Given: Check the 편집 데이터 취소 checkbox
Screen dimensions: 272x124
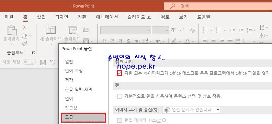Looking at the screenshot, I should coord(120,120).
